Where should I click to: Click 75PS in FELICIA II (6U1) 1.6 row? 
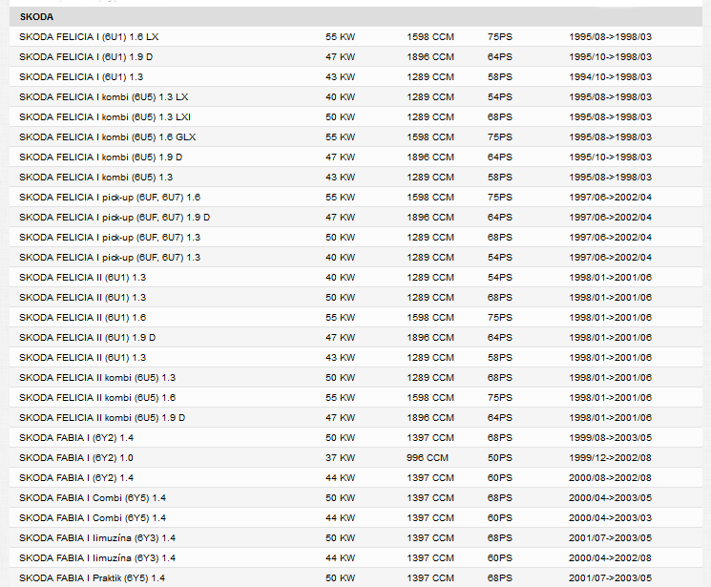click(x=500, y=318)
